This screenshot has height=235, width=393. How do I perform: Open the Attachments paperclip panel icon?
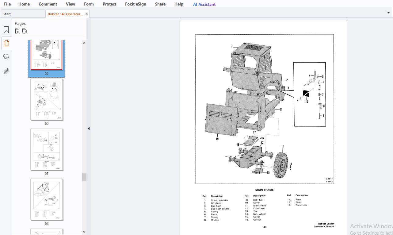6,71
